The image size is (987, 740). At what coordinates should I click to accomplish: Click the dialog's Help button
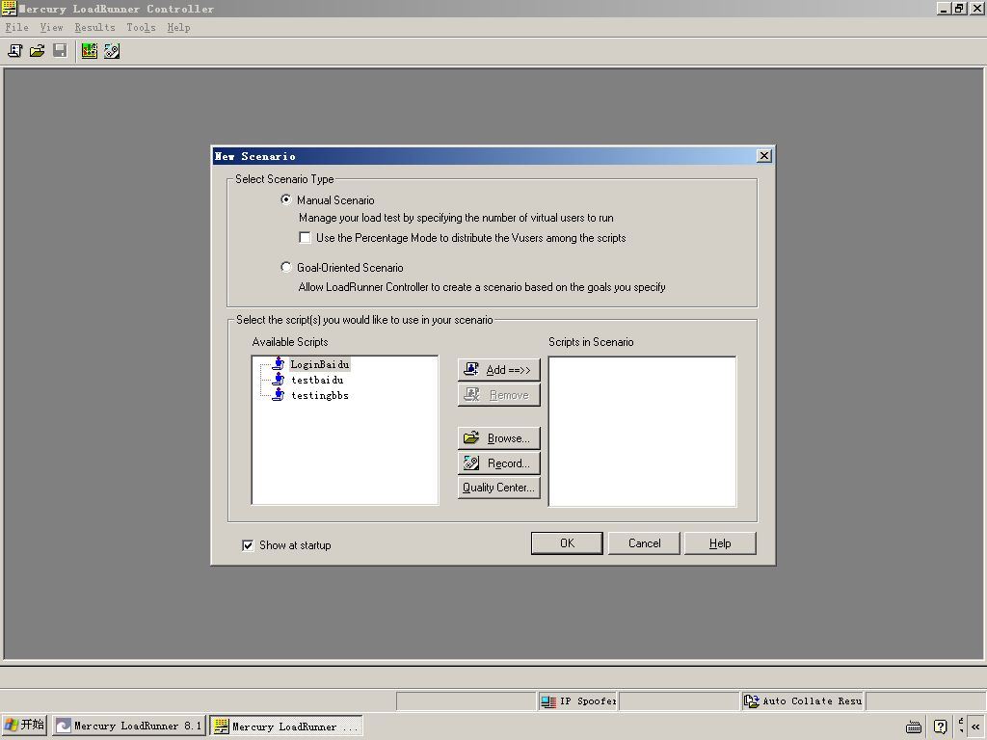click(720, 543)
